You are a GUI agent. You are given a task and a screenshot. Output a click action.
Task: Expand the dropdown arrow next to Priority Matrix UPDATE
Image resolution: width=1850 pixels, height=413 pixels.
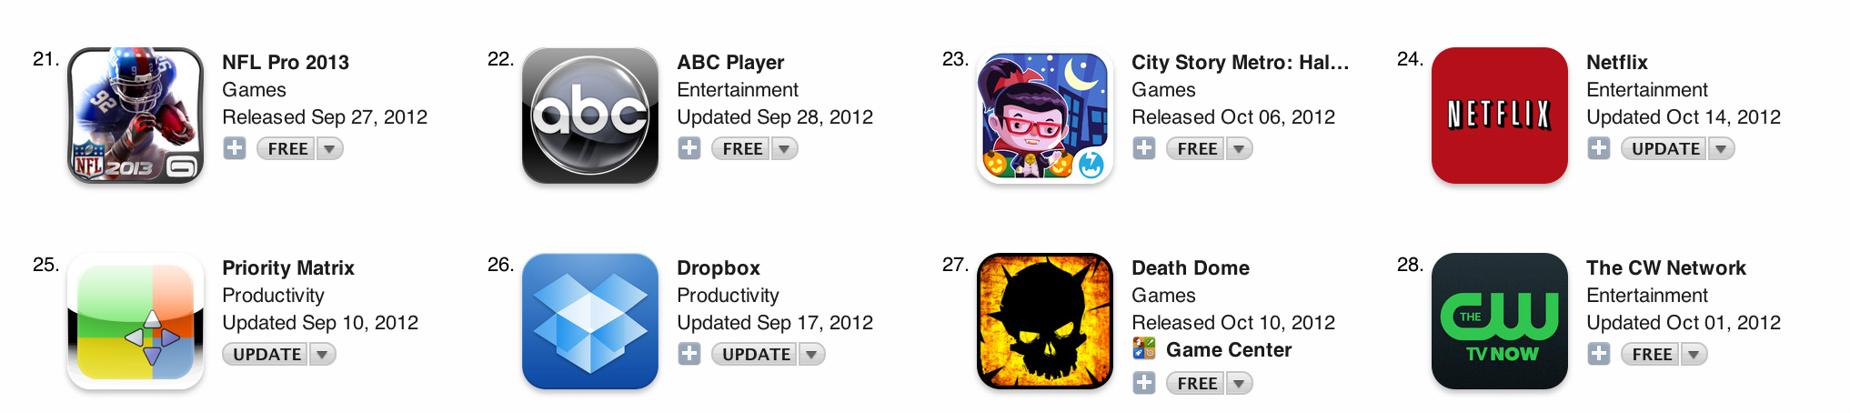pos(322,354)
